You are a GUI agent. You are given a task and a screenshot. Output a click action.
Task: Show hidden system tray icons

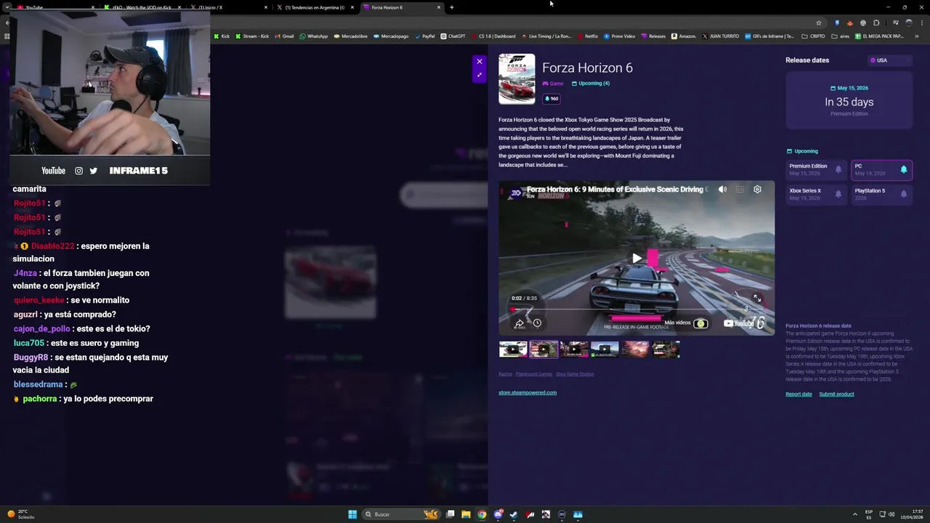click(x=854, y=514)
